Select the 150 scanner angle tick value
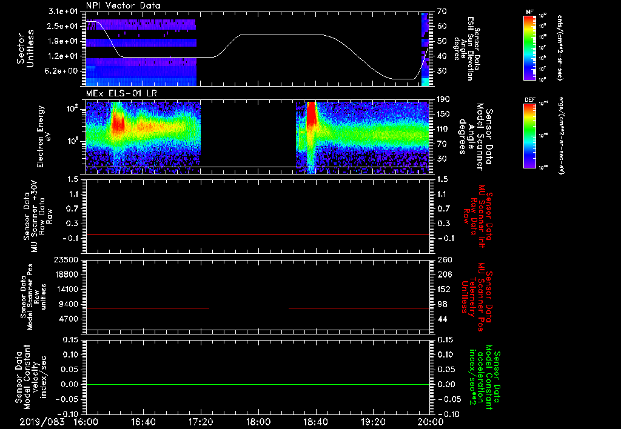This screenshot has width=621, height=429. tap(445, 114)
